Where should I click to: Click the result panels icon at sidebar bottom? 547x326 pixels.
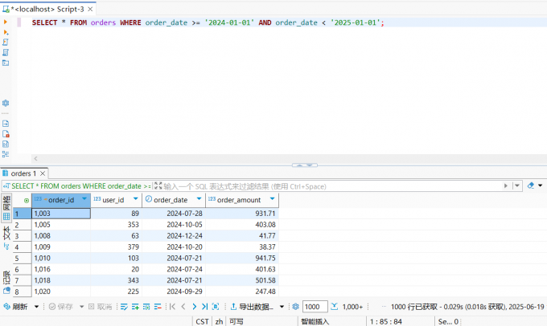[x=6, y=291]
